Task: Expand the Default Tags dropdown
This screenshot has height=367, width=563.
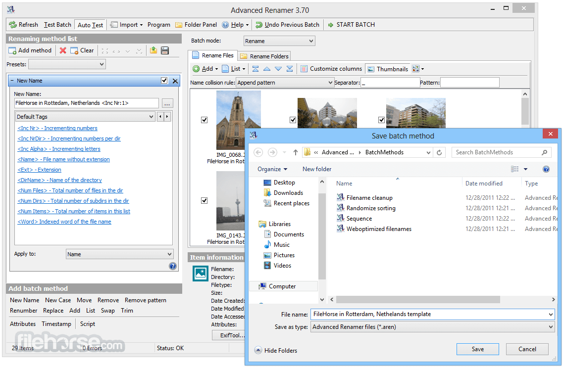Action: (86, 117)
